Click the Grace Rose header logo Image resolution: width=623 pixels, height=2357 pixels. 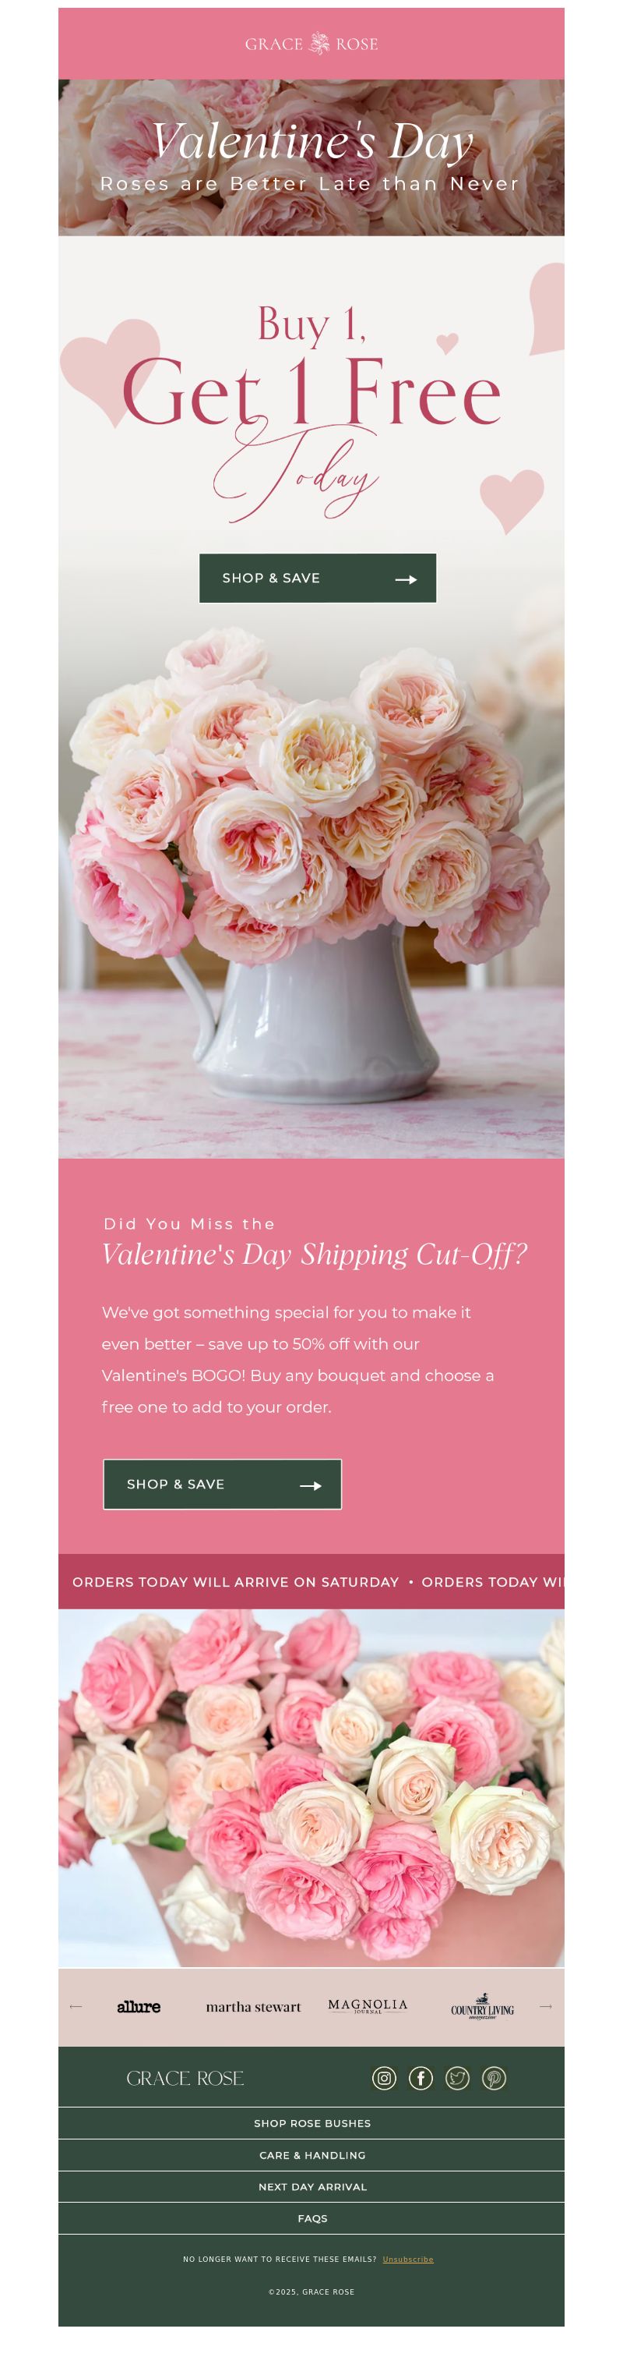pos(311,44)
